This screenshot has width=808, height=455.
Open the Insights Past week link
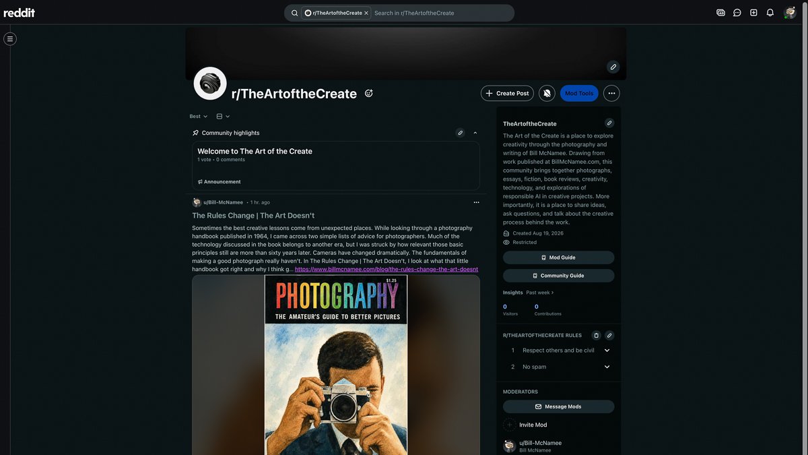[x=540, y=293]
